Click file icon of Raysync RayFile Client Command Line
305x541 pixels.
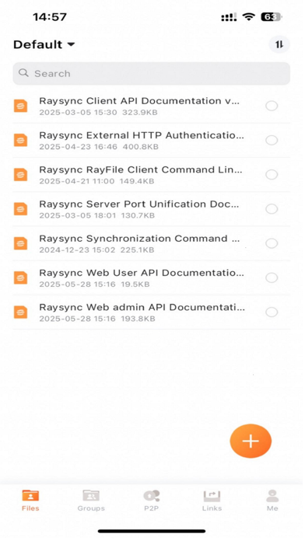20,175
